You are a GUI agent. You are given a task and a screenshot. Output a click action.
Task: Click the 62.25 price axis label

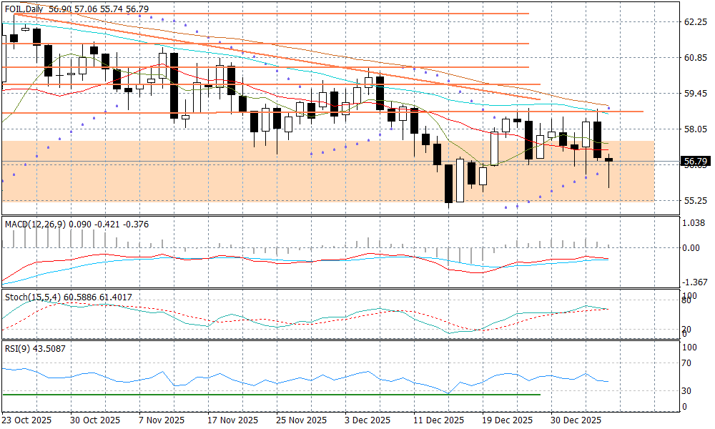[695, 22]
